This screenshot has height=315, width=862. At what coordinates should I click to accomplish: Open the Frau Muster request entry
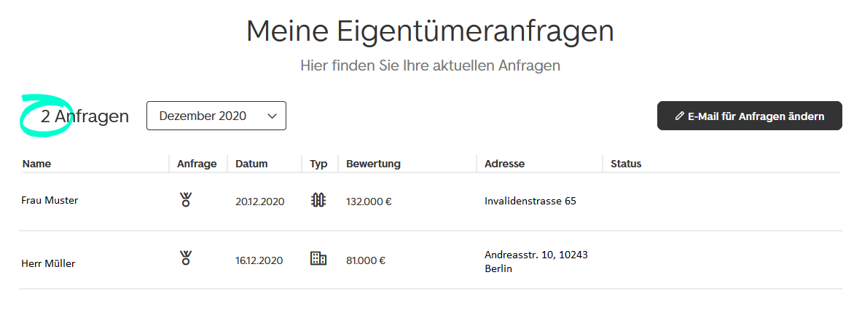pos(50,201)
